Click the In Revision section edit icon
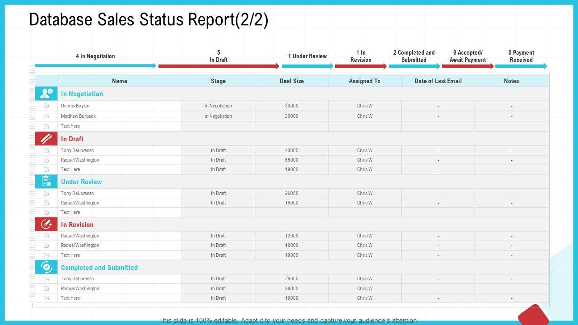This screenshot has width=578, height=325. pos(47,224)
